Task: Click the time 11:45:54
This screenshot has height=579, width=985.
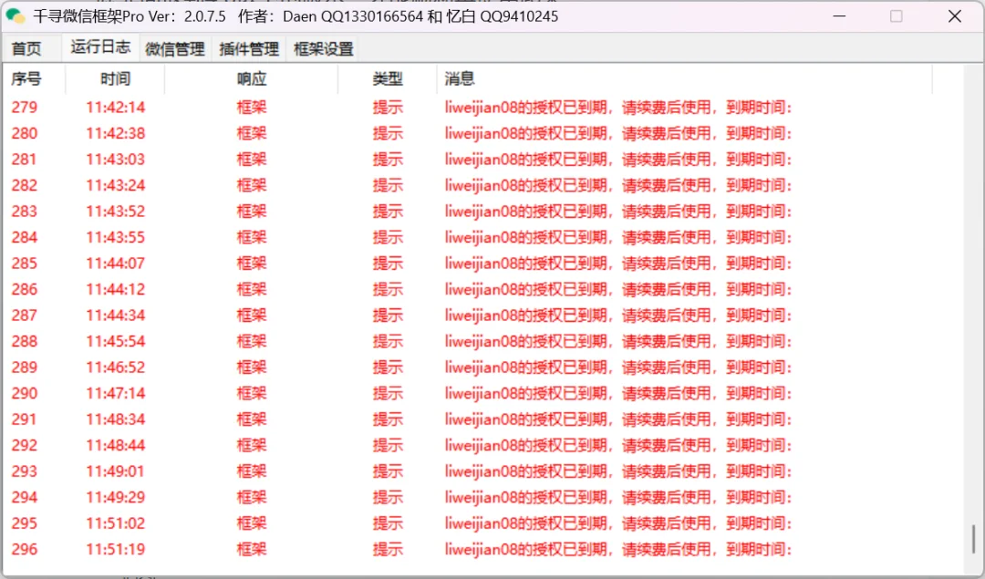Action: pyautogui.click(x=116, y=342)
